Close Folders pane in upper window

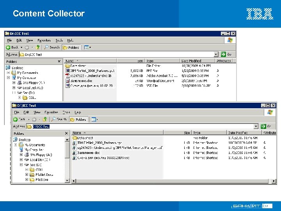pos(59,61)
